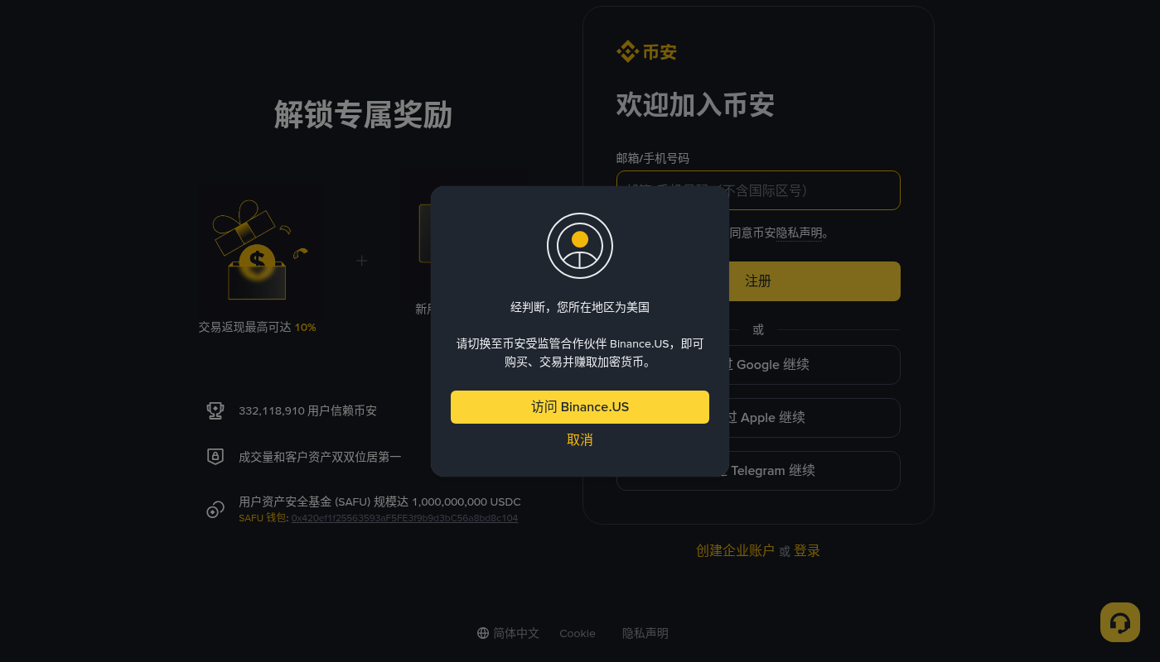Screen dimensions: 1160x662
Task: Cancel the region redirect dialog
Action: [580, 439]
